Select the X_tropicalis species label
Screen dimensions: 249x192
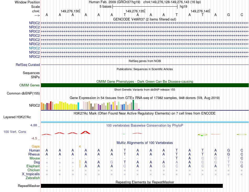click(31, 174)
